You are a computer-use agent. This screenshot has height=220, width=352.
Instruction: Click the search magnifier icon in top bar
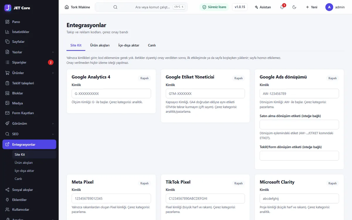pyautogui.click(x=115, y=7)
